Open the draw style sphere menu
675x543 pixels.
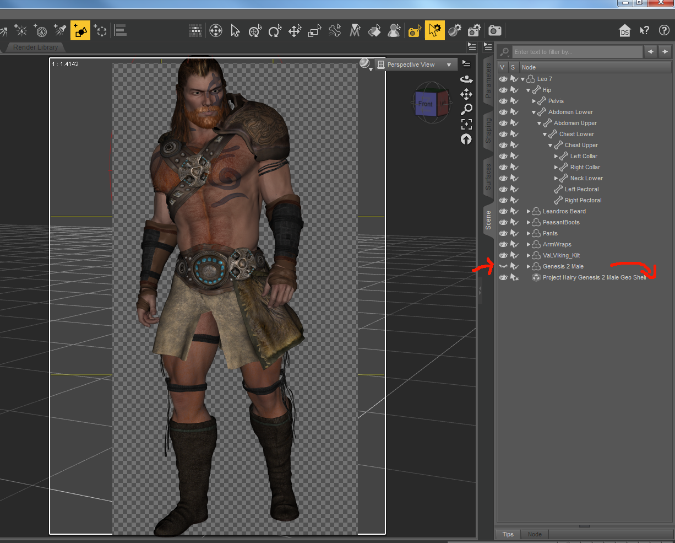pos(366,64)
